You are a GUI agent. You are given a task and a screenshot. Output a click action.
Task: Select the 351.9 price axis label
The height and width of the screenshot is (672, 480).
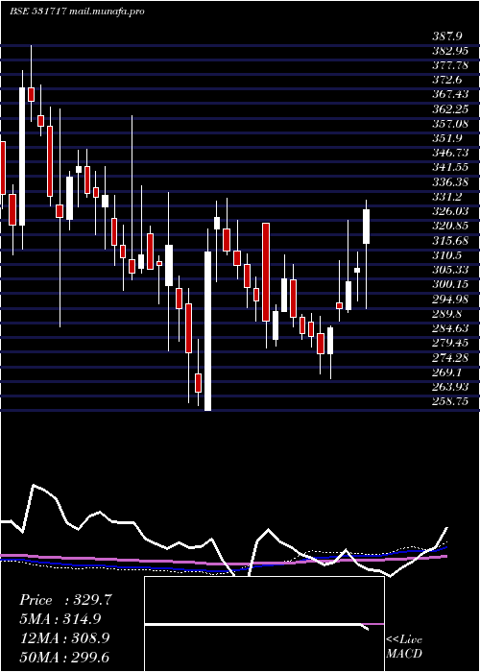[x=447, y=138]
